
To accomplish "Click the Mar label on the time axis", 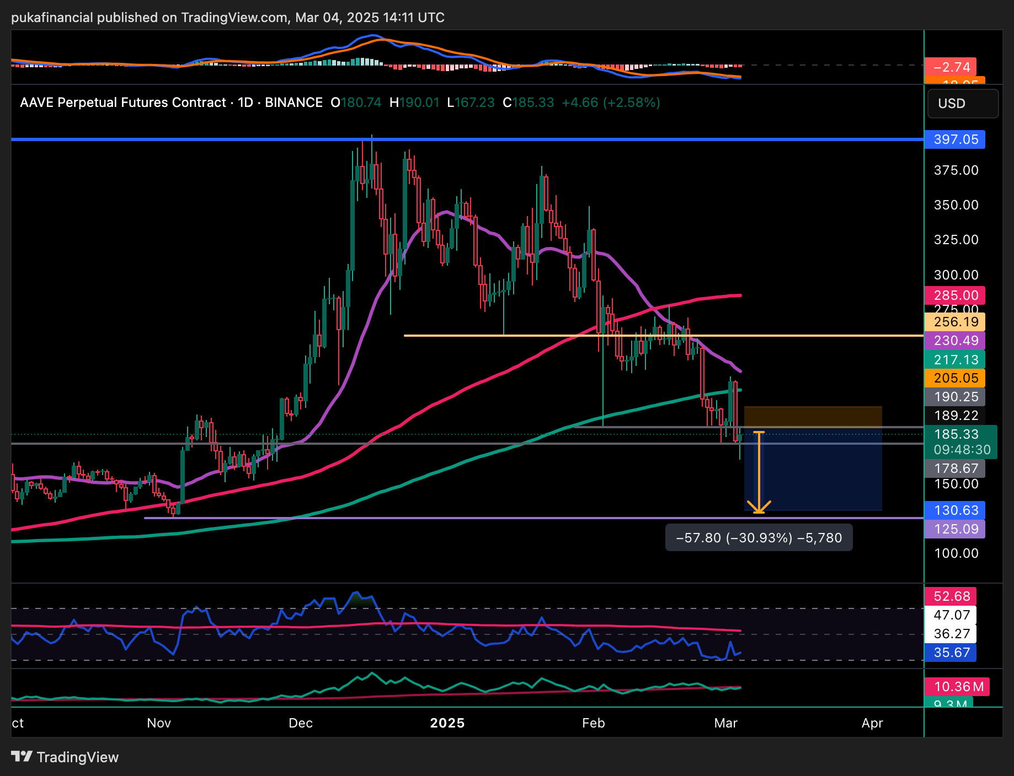I will [x=725, y=723].
